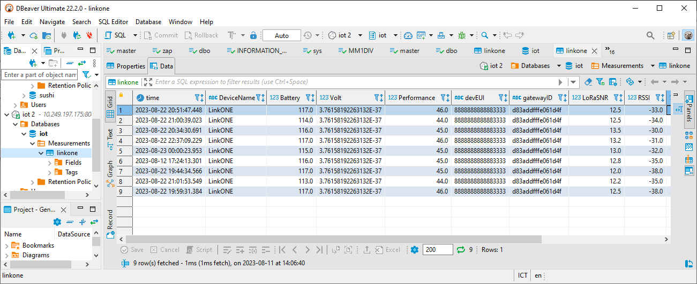
Task: Click the navigator link-with-editor arrows icon
Action: pyautogui.click(x=82, y=63)
